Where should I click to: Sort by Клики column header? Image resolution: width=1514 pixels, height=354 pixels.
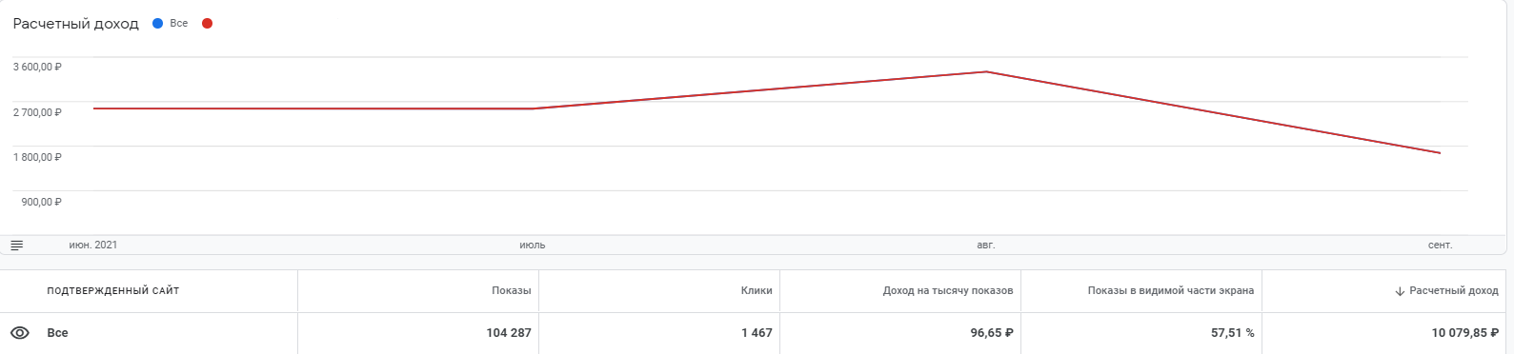(757, 291)
